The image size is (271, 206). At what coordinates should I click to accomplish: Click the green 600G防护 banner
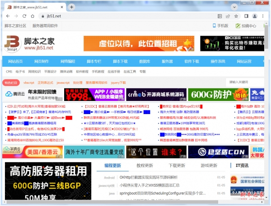point(218,95)
